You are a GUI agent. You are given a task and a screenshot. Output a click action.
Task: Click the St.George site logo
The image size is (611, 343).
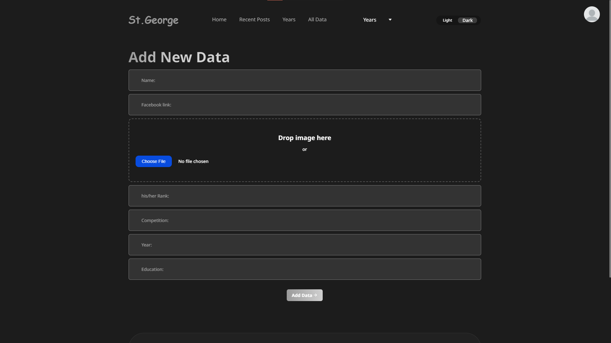click(x=153, y=20)
